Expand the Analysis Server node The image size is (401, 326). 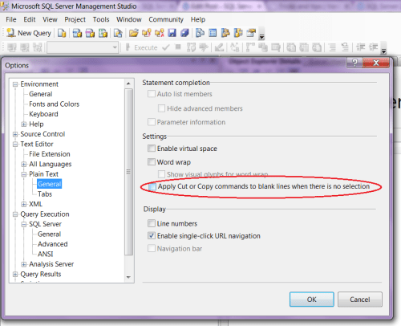24,264
